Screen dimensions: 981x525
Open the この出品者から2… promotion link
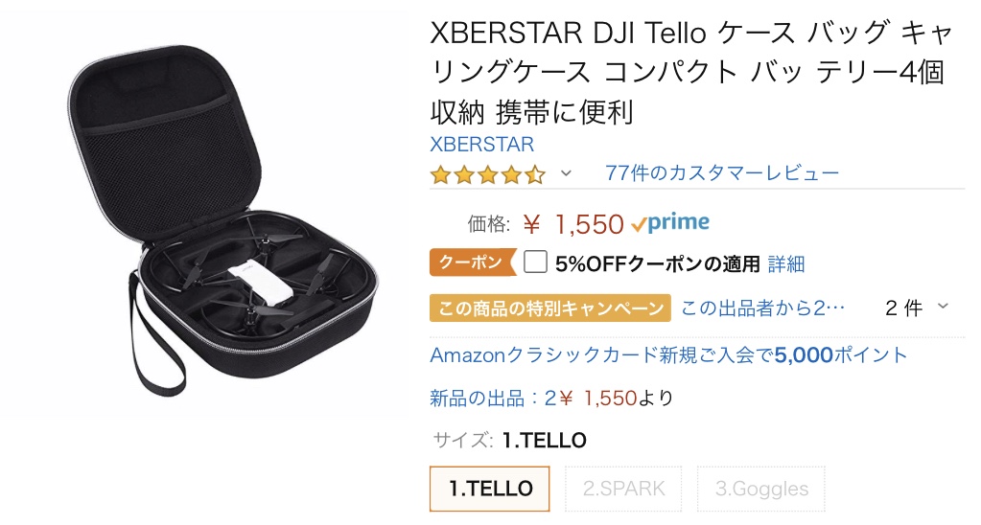[x=762, y=308]
